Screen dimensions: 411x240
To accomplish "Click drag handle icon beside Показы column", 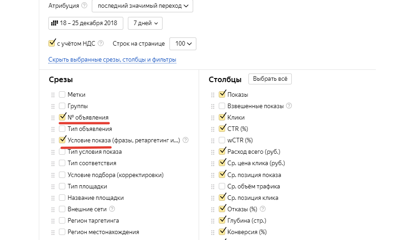I will tap(213, 95).
